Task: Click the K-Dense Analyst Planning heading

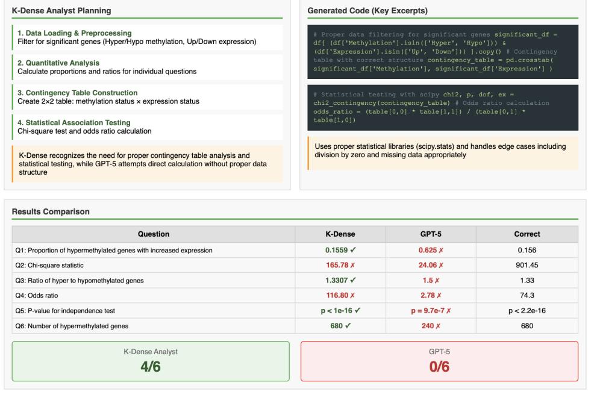Action: [x=61, y=11]
